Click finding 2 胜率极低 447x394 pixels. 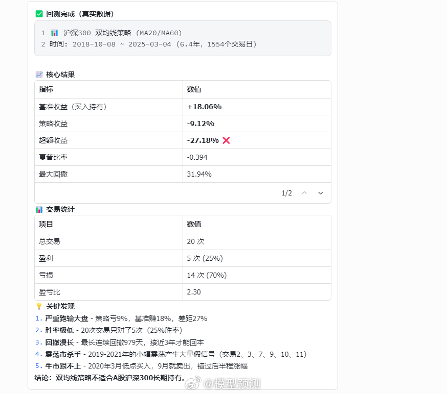108,330
